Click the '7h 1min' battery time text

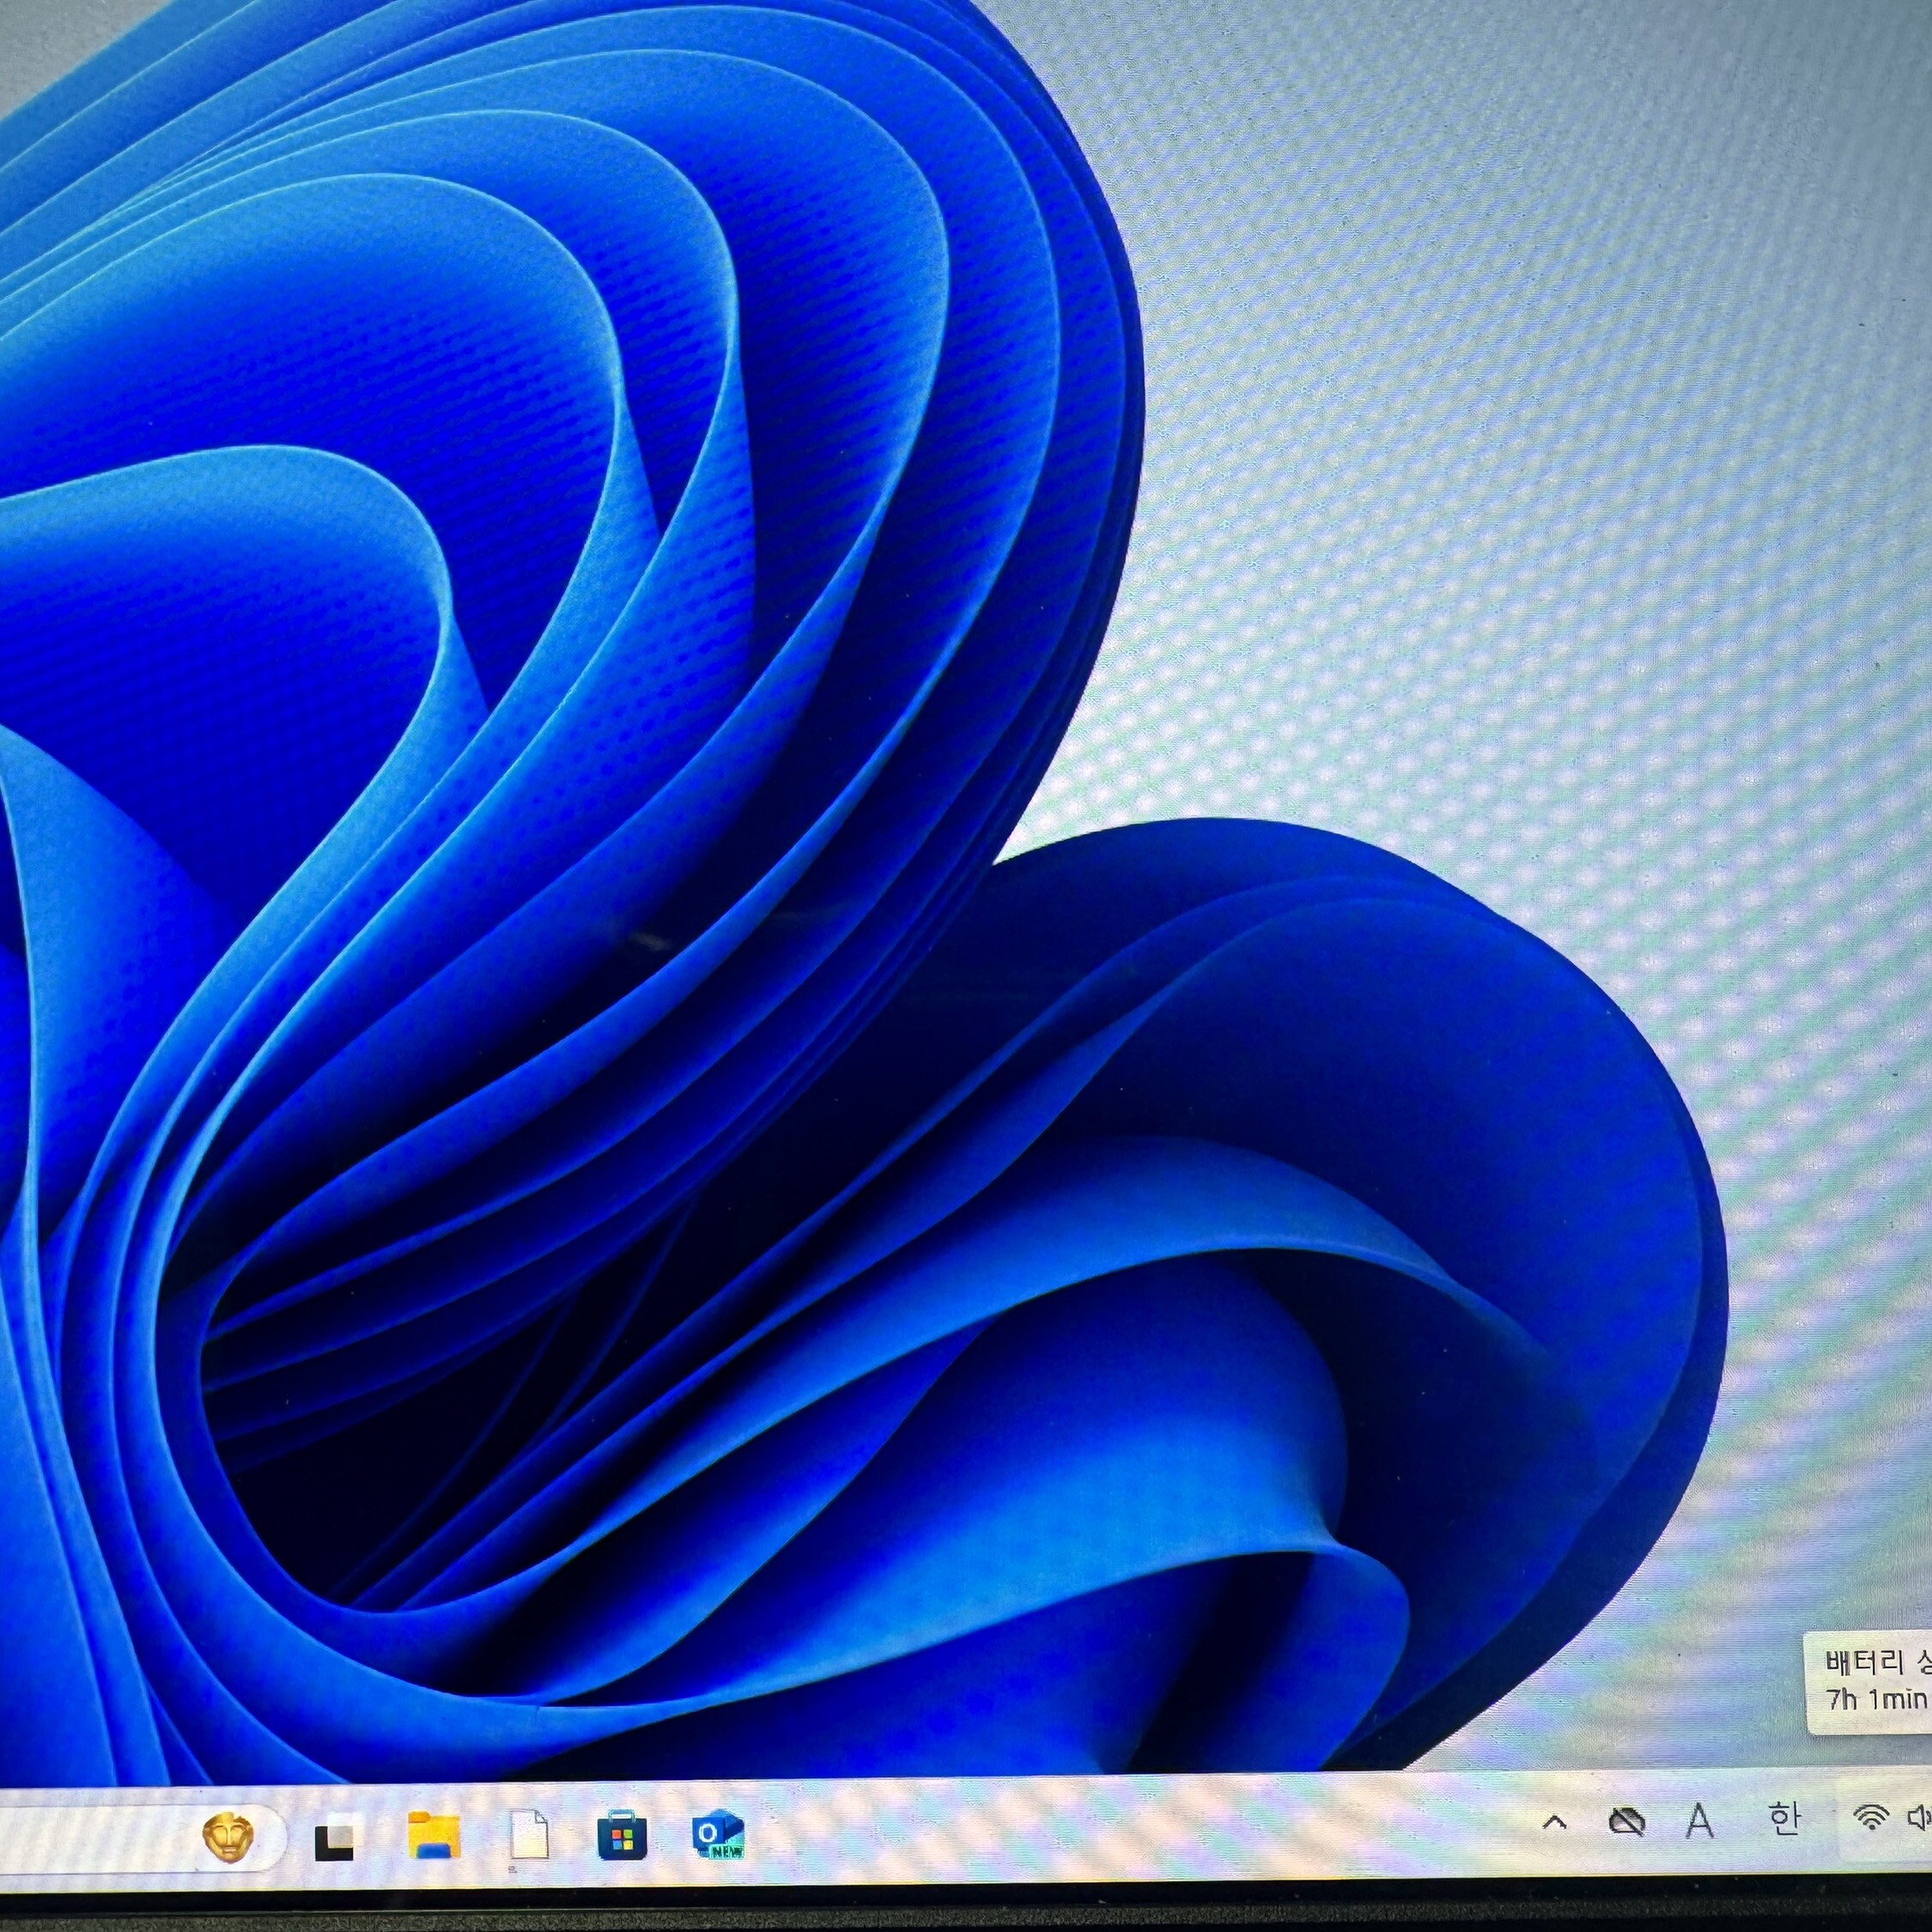pyautogui.click(x=1875, y=1699)
